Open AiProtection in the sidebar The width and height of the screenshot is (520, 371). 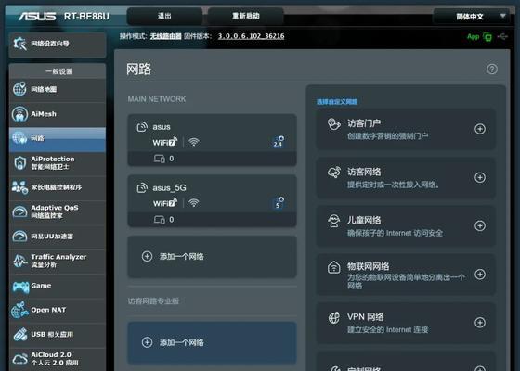(x=58, y=163)
